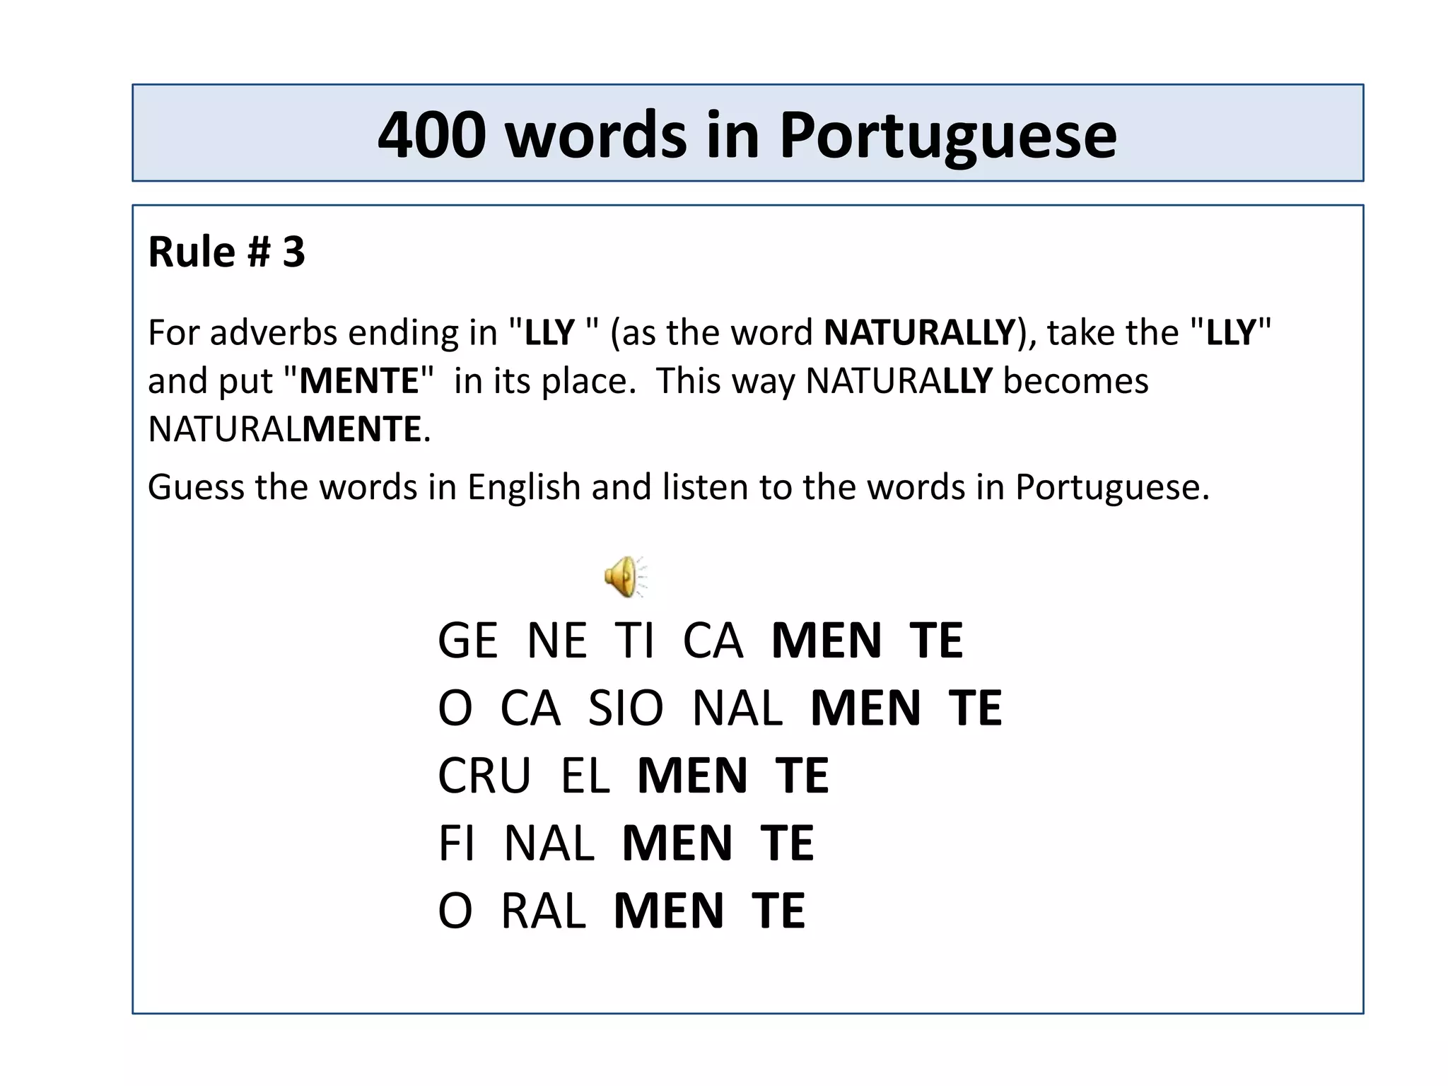This screenshot has height=1086, width=1448.
Task: Click the GE syllable of GENETICAMENTE
Action: [467, 641]
